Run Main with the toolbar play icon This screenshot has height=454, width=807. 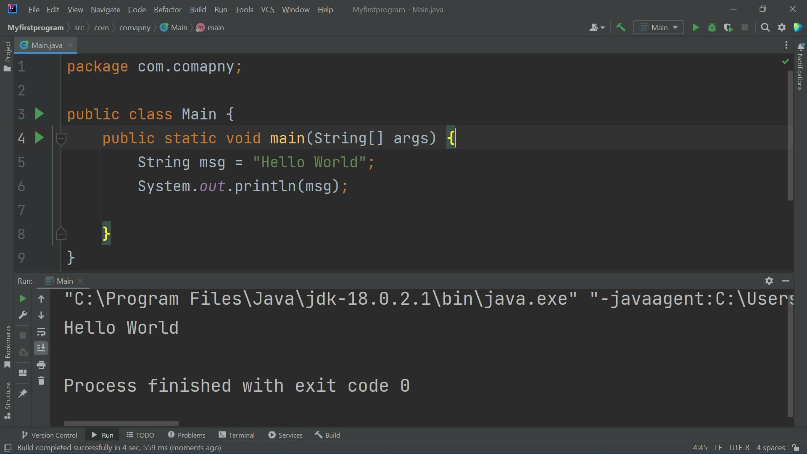tap(696, 27)
